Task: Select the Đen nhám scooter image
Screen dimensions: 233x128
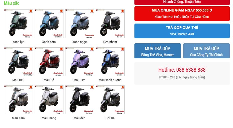Action: coord(110,24)
